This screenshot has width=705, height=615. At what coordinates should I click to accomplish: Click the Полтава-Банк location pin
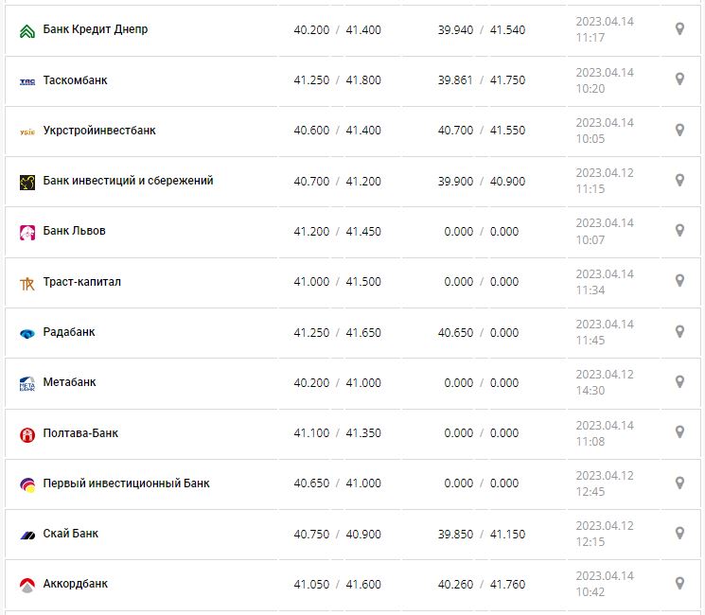click(x=679, y=432)
